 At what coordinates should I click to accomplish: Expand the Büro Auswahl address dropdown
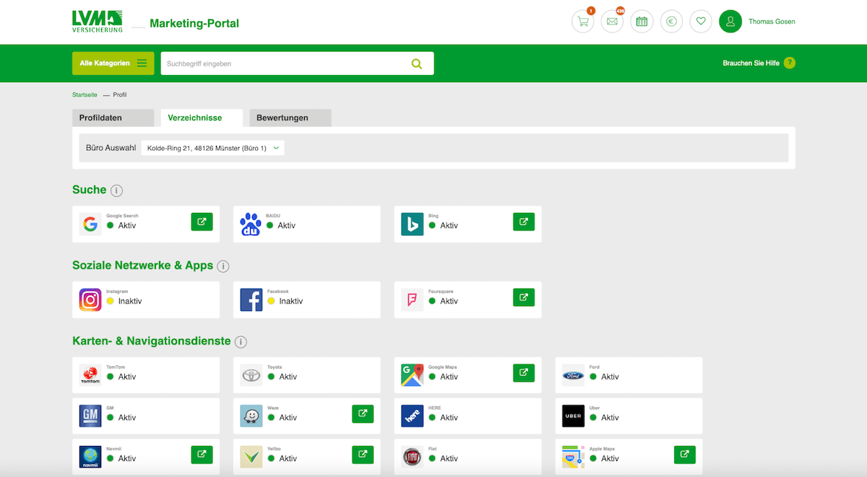pyautogui.click(x=212, y=148)
